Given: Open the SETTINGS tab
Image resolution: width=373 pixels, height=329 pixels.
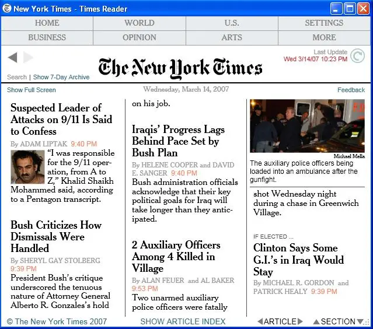Looking at the screenshot, I should pyautogui.click(x=324, y=23).
